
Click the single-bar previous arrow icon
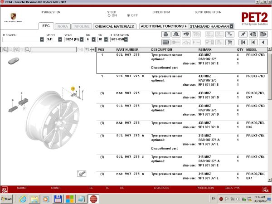(253, 42)
